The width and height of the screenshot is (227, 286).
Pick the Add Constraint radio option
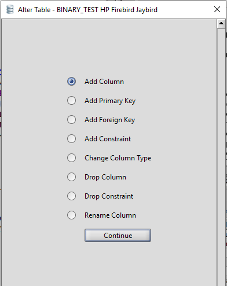71,139
